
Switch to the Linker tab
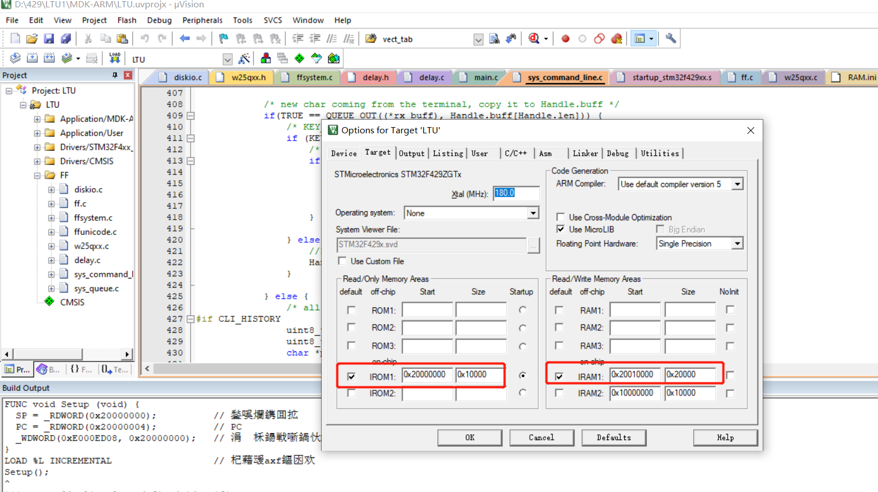coord(585,153)
